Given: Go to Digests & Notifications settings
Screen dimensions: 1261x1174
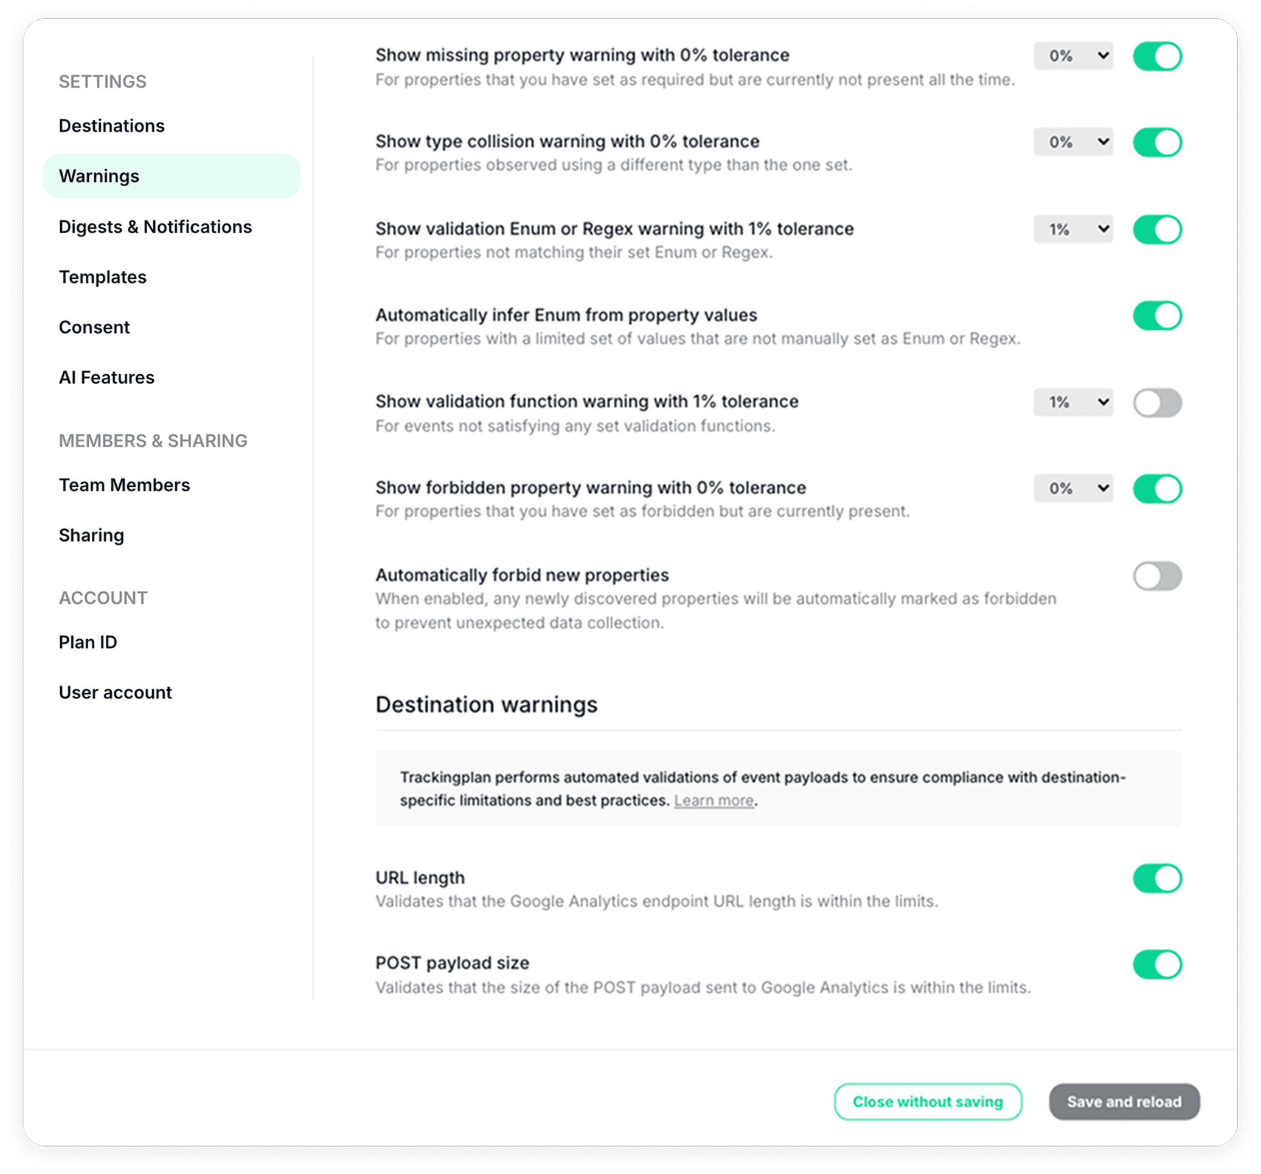Looking at the screenshot, I should (x=155, y=226).
